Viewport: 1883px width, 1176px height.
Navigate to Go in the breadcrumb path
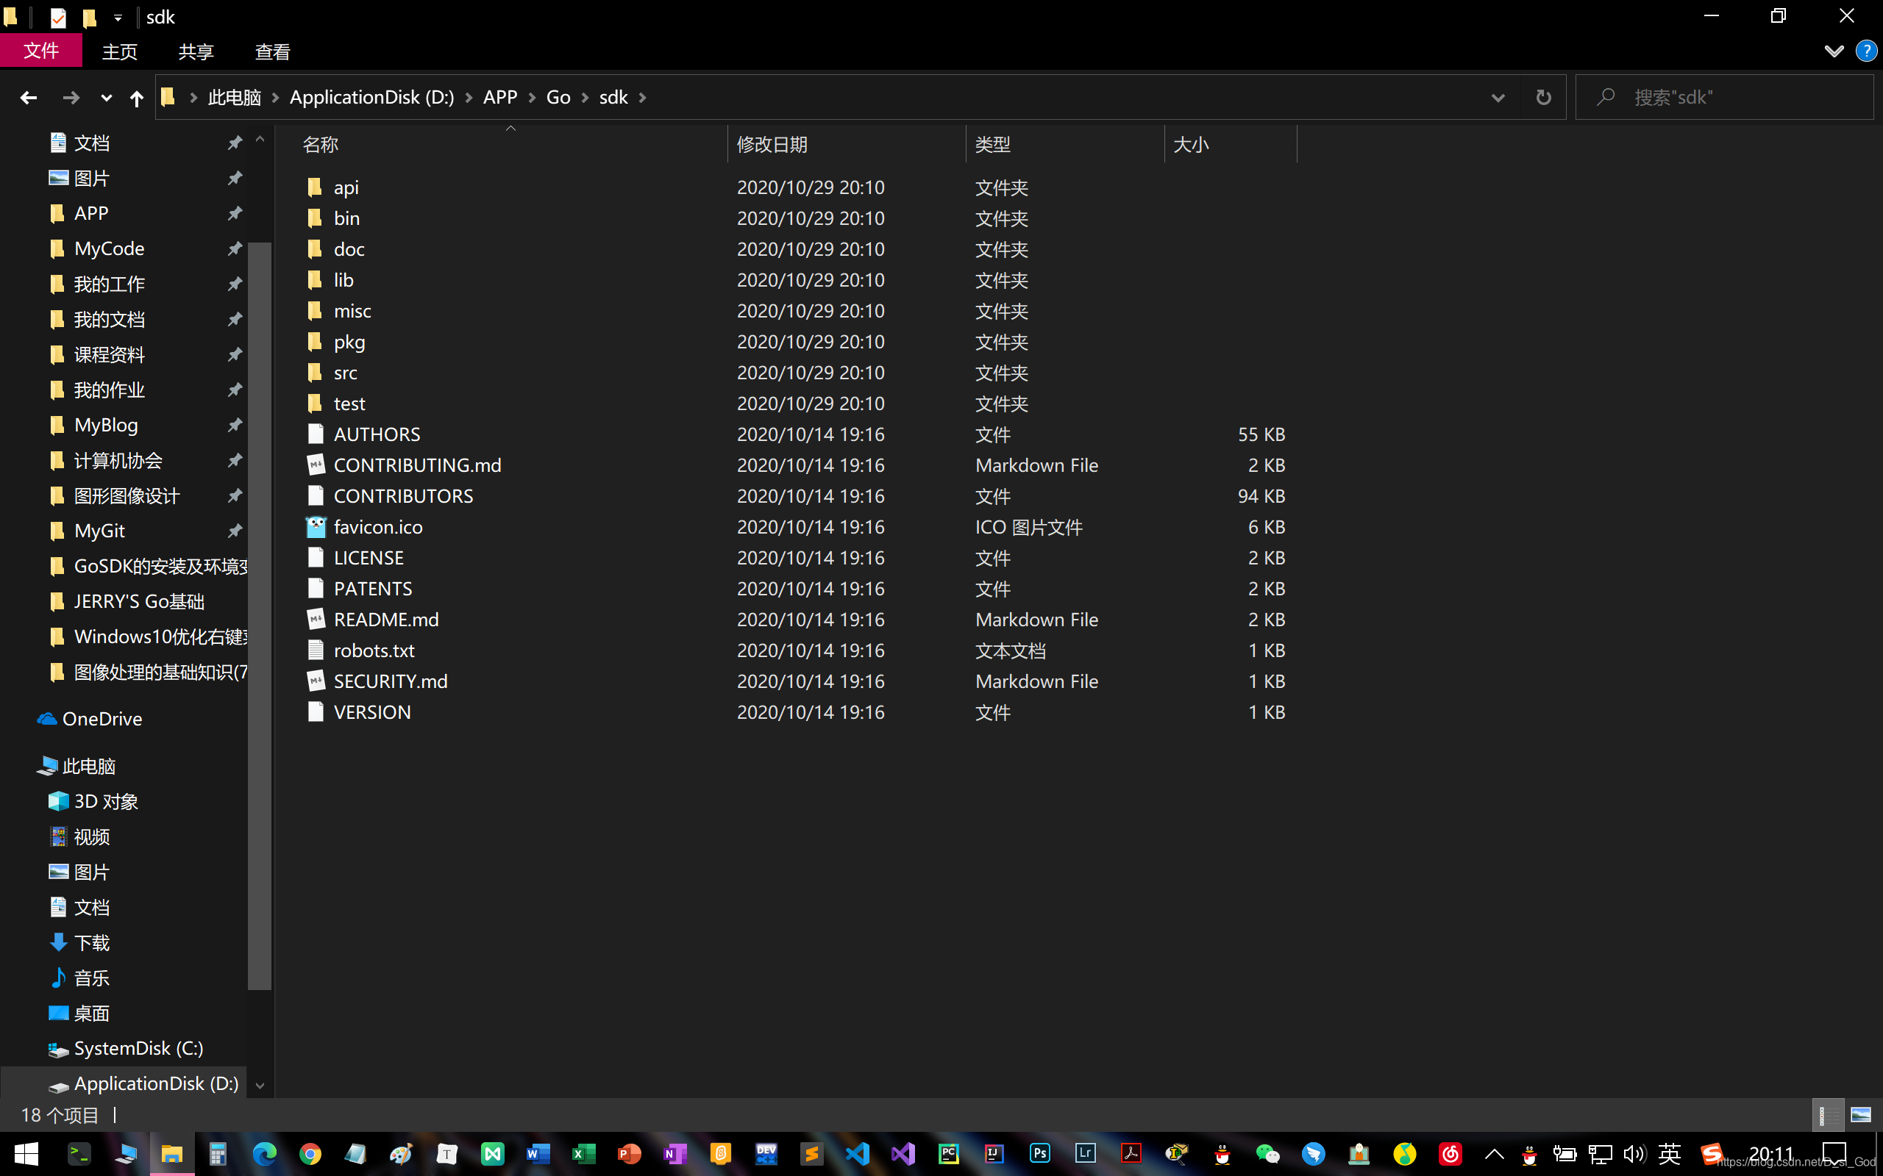[558, 97]
